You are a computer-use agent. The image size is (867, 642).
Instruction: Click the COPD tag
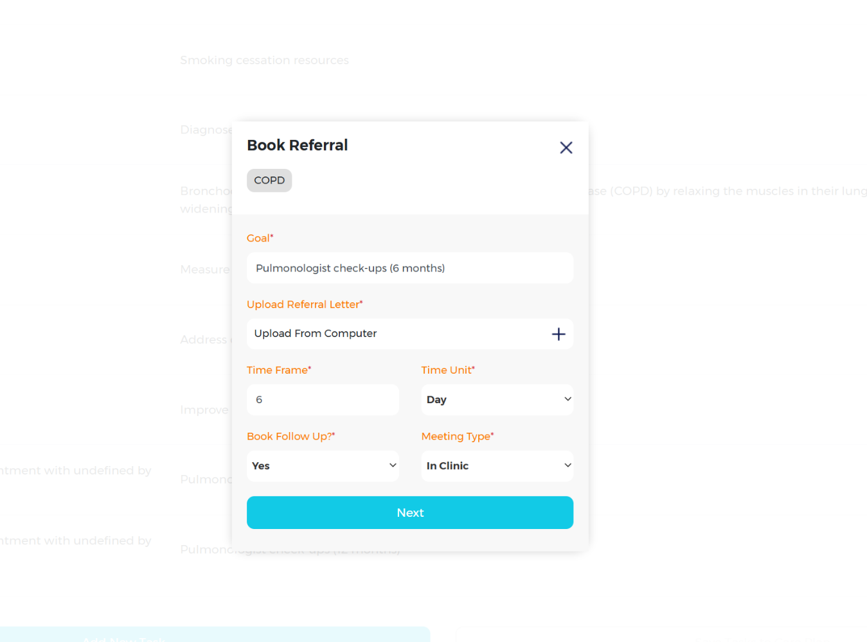tap(269, 180)
